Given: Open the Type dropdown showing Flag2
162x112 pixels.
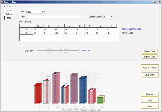Looking at the screenshot, I should 35,12.
